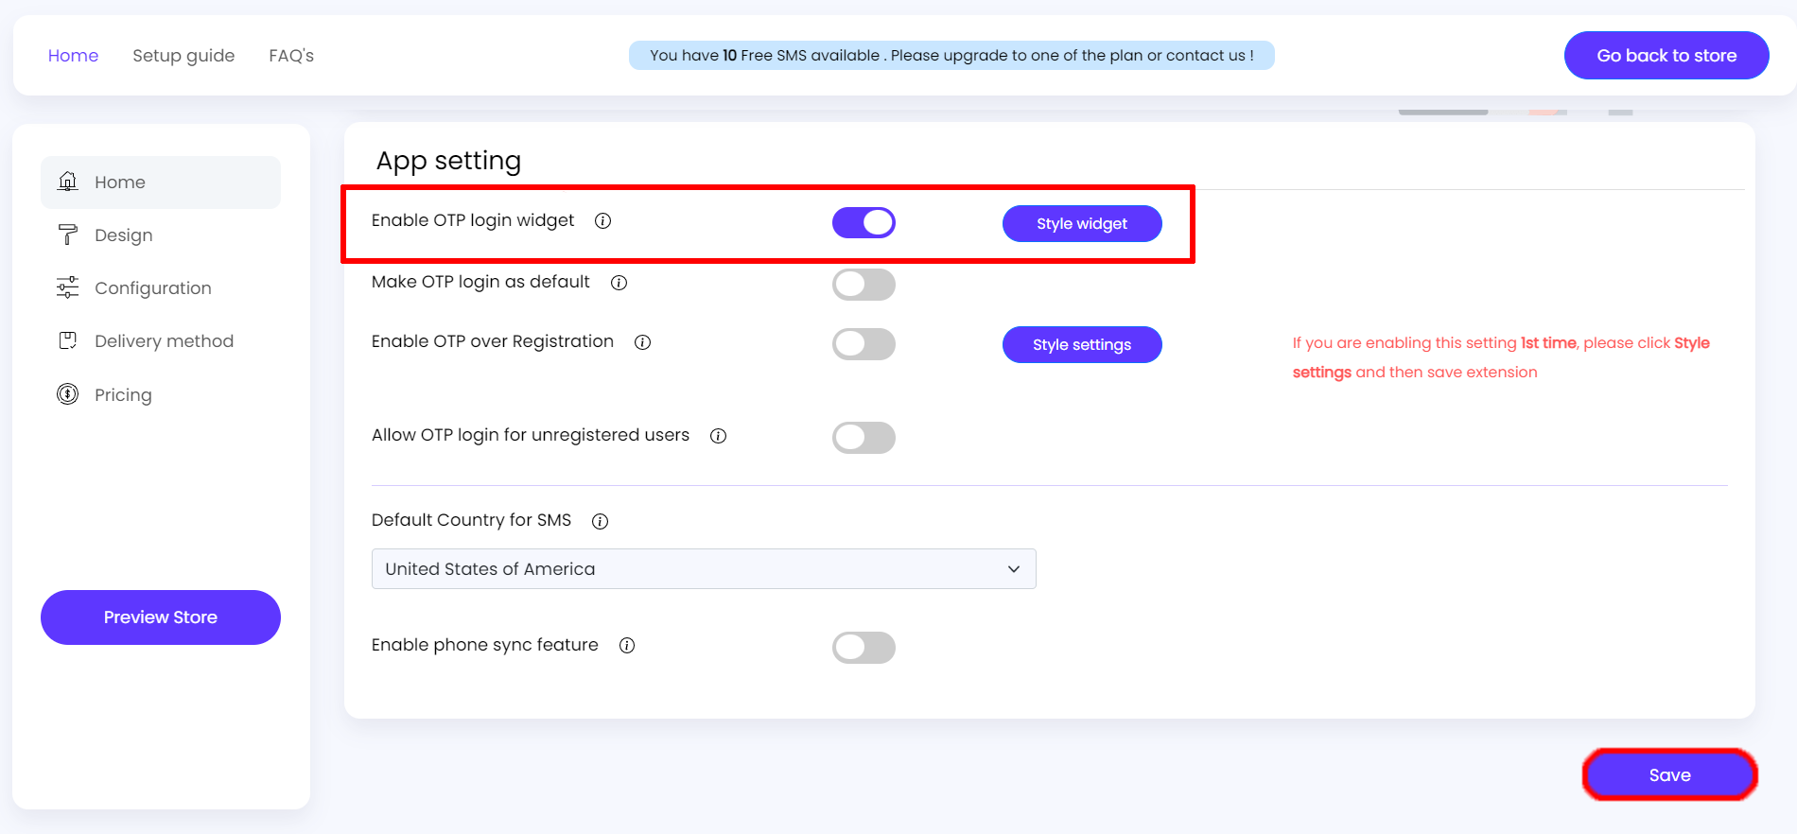This screenshot has height=834, width=1797.
Task: Switch on Enable phone sync feature
Action: pyautogui.click(x=864, y=648)
